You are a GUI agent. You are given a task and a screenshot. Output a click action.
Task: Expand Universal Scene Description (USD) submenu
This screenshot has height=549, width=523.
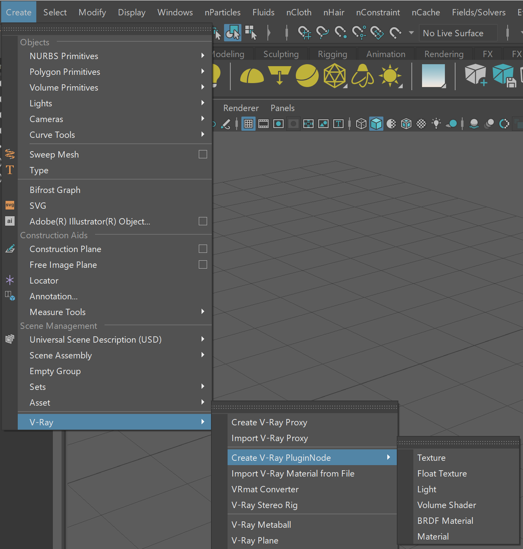[x=115, y=339]
